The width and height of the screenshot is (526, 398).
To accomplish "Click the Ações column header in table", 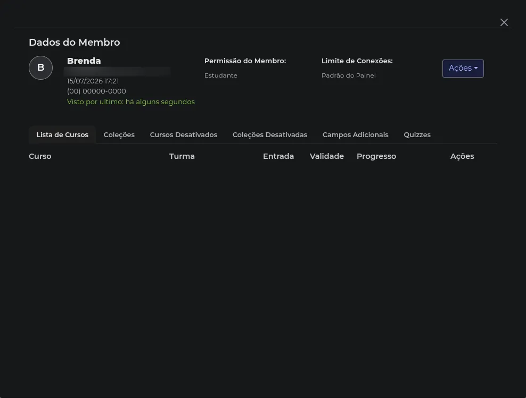I will (462, 156).
